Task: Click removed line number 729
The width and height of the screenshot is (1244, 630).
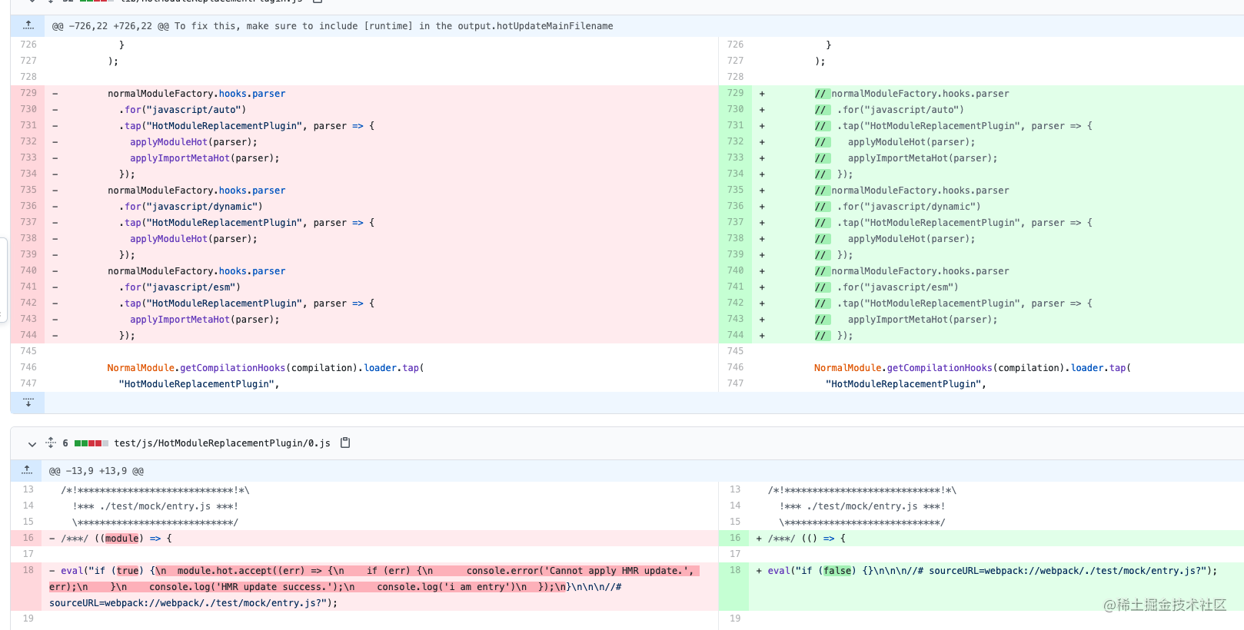Action: [28, 93]
